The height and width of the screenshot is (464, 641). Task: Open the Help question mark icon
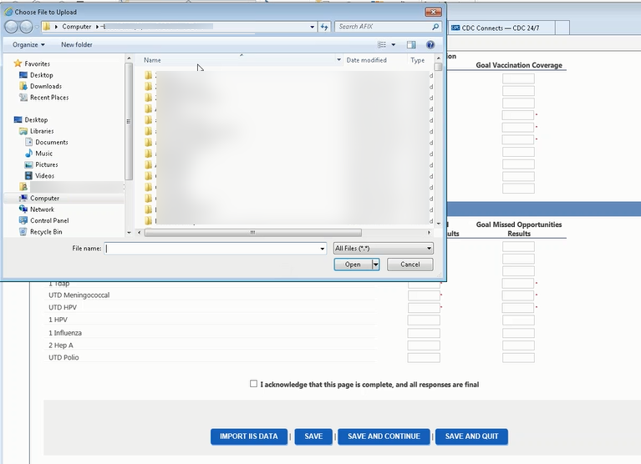(430, 45)
